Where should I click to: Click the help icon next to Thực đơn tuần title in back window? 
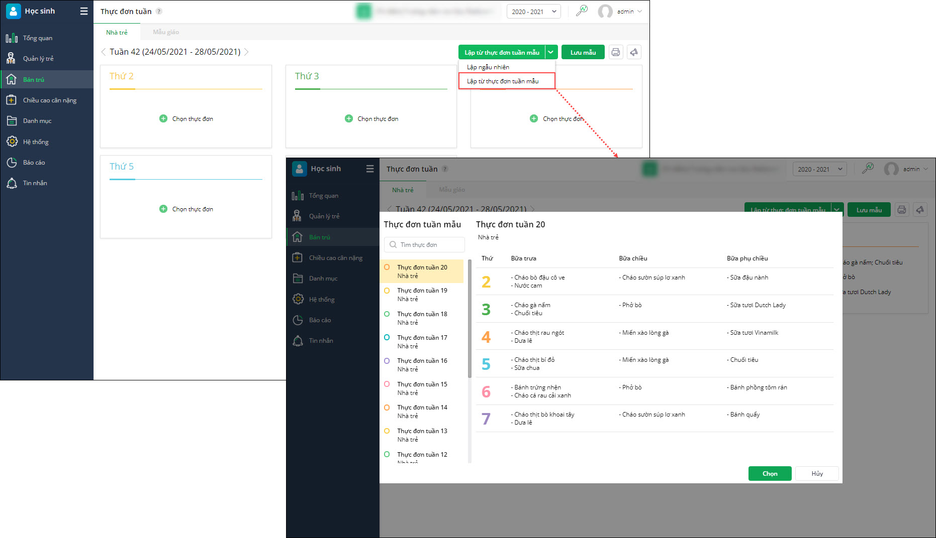click(x=159, y=12)
